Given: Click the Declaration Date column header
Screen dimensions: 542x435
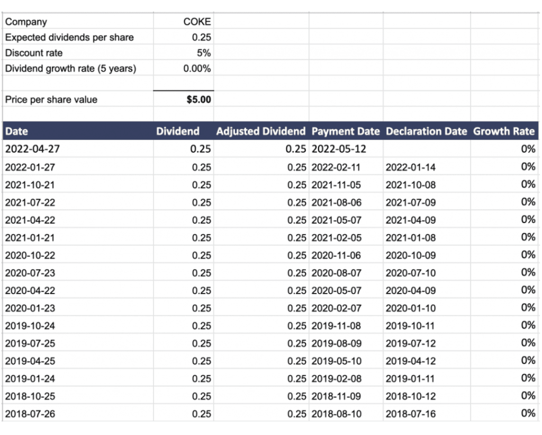Looking at the screenshot, I should click(427, 131).
